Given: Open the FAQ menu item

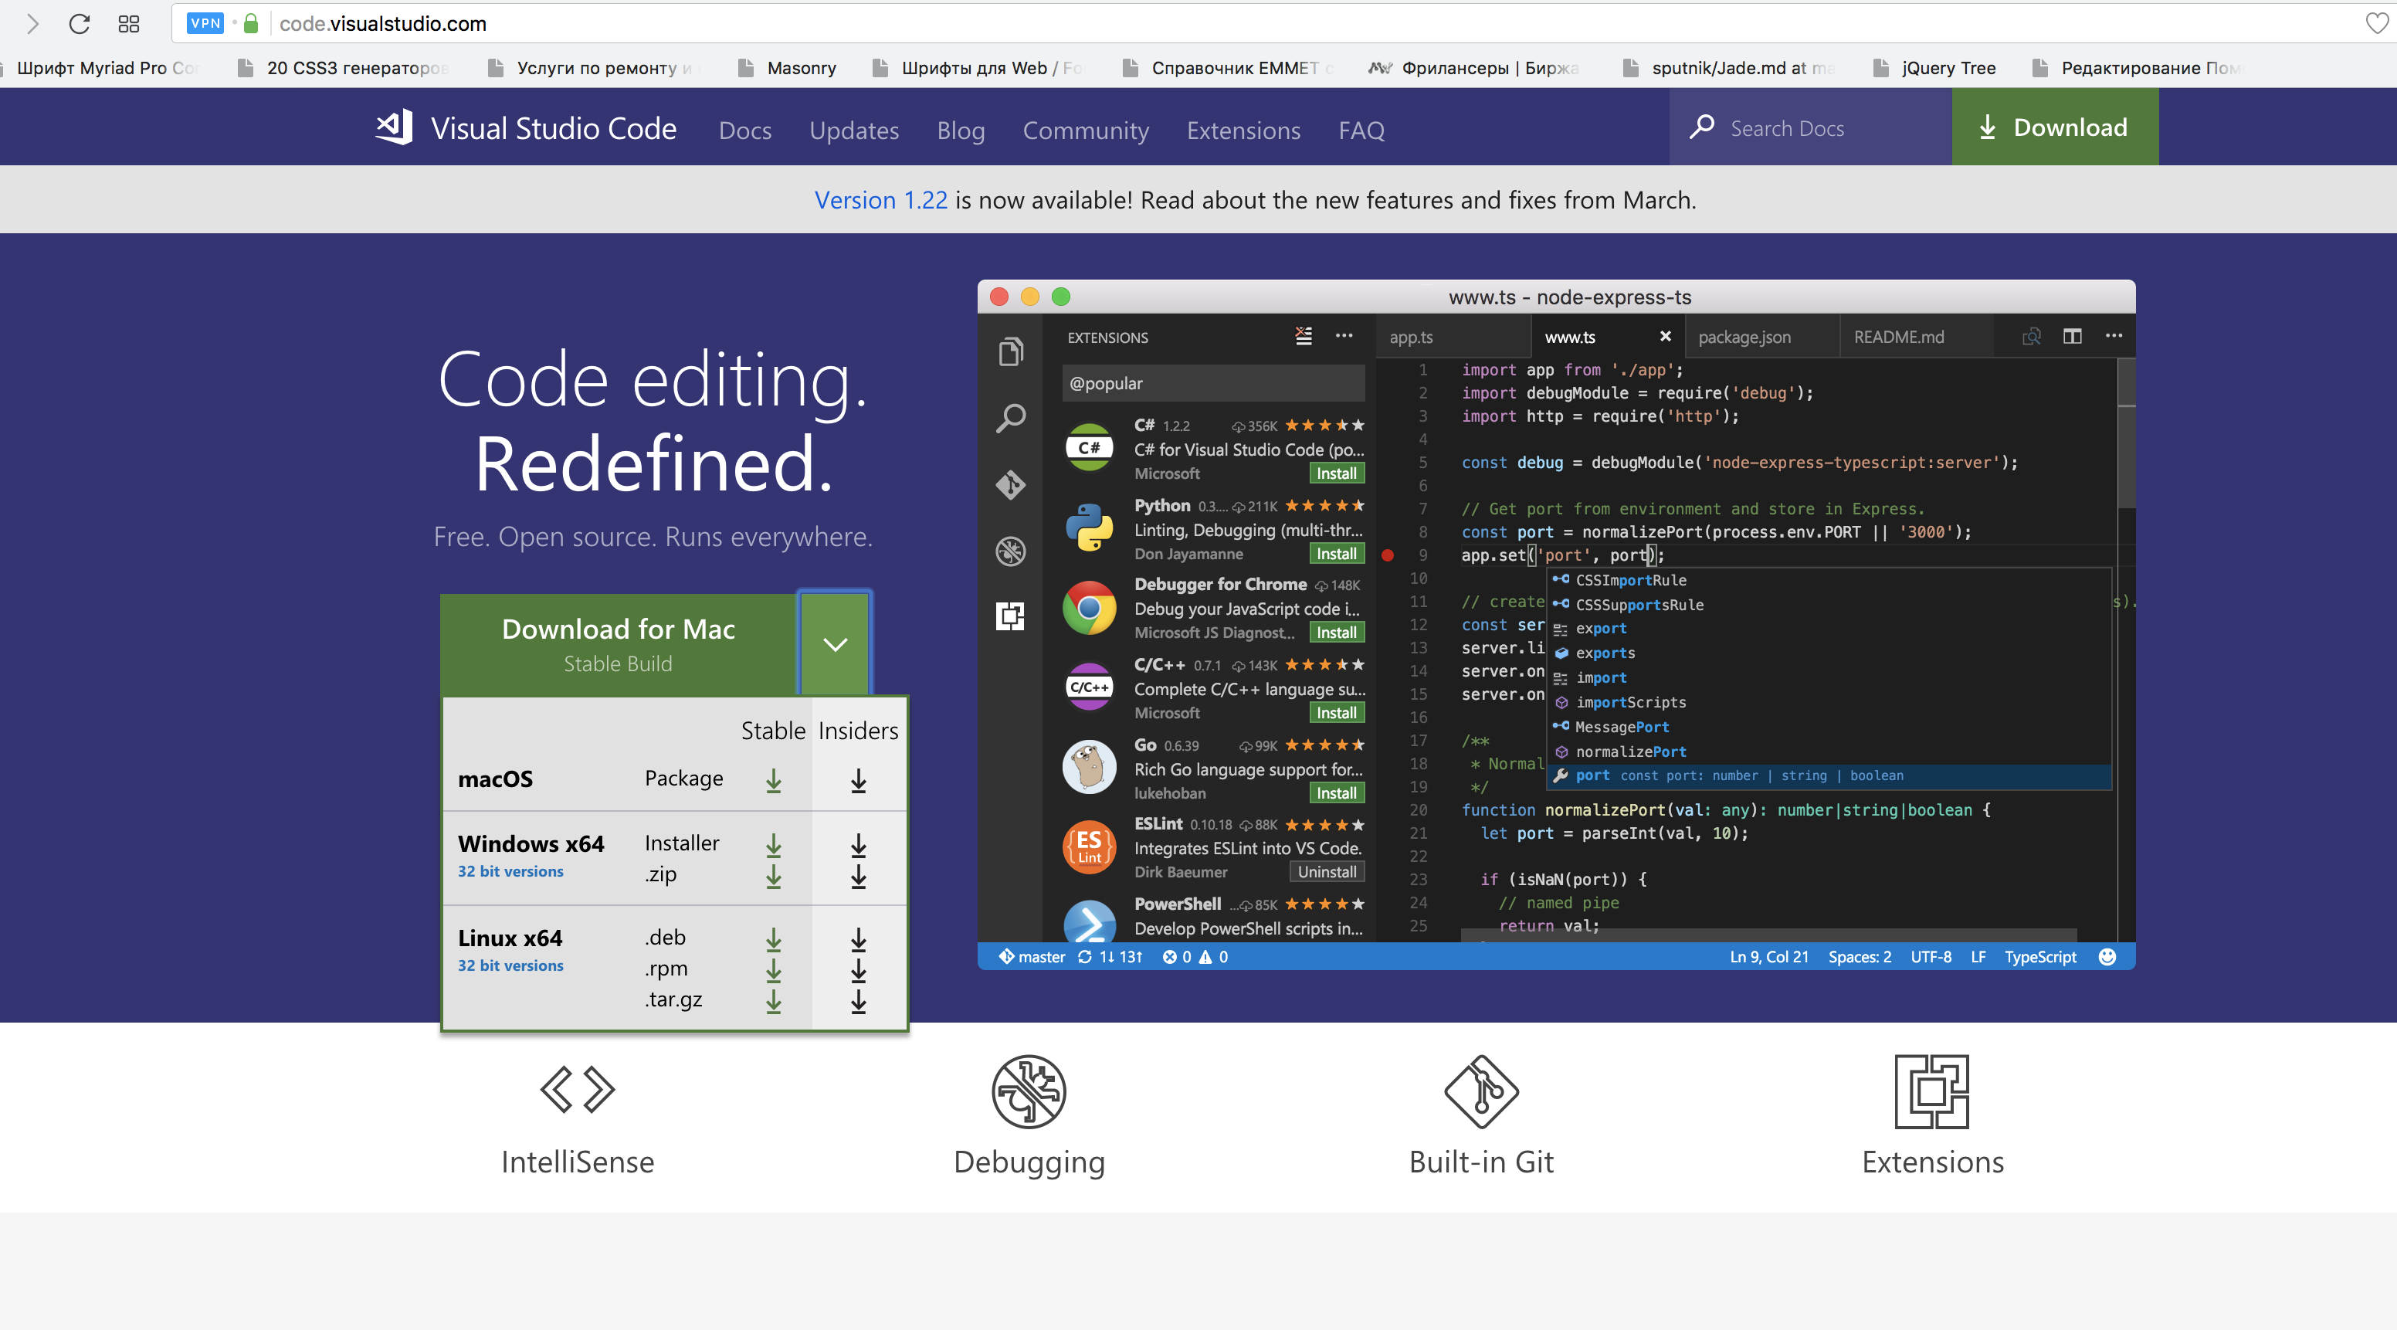Looking at the screenshot, I should (x=1361, y=130).
